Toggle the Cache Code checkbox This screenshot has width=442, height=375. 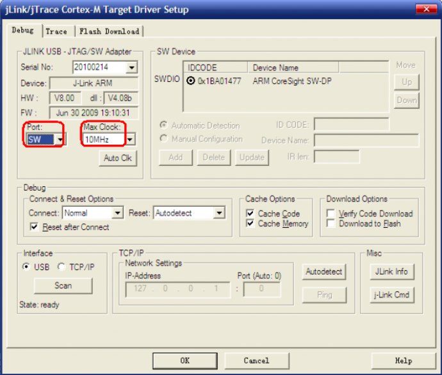[250, 213]
